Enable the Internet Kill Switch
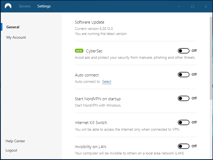The width and height of the screenshot is (213, 160). click(x=184, y=122)
